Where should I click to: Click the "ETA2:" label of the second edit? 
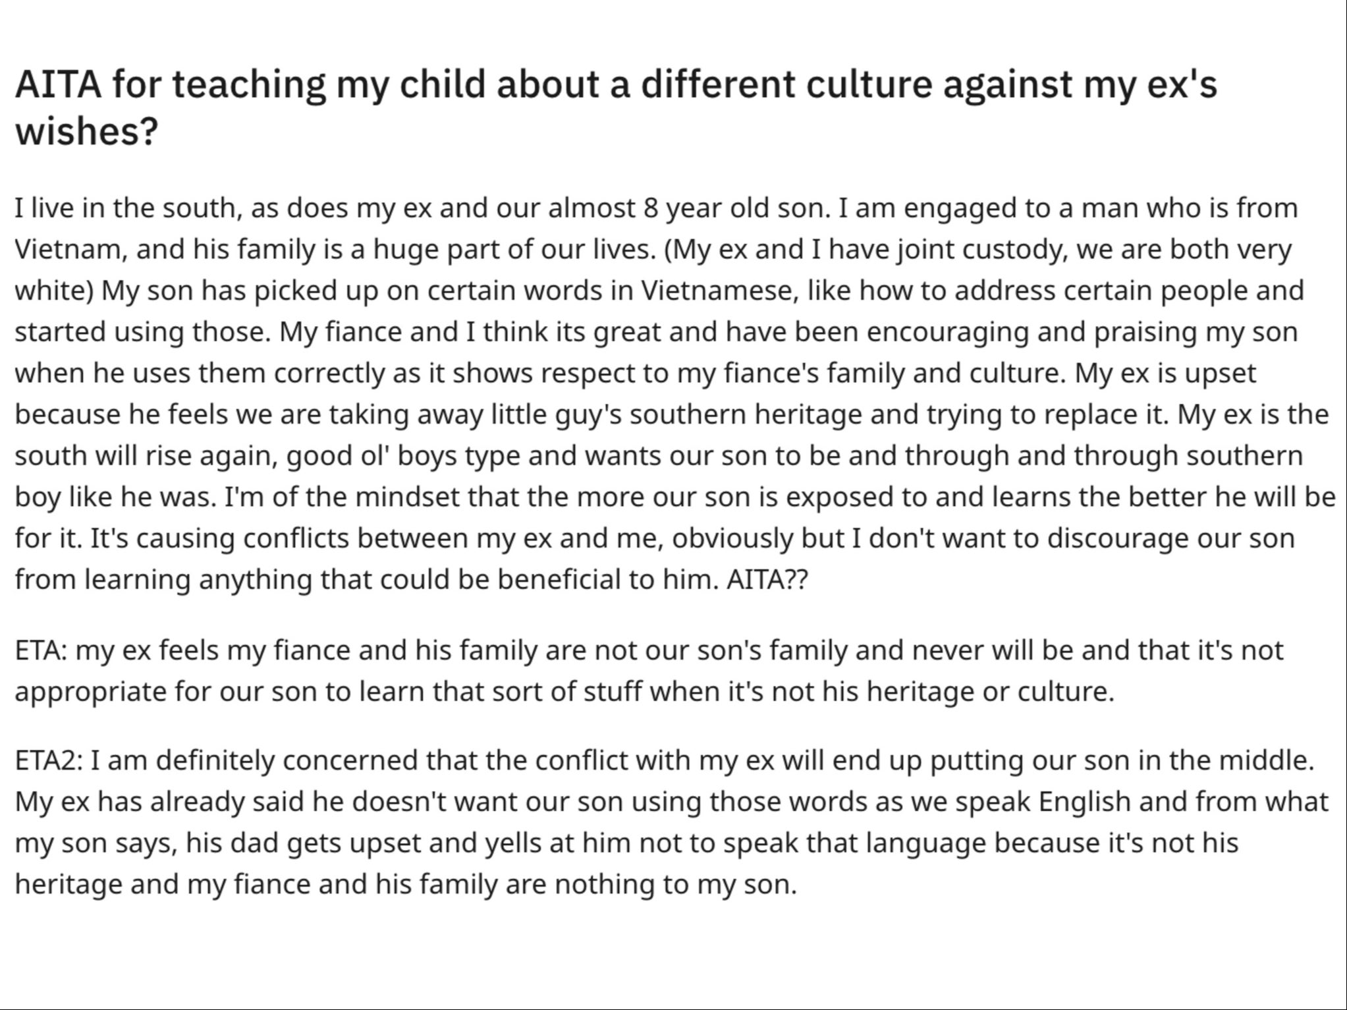(48, 760)
